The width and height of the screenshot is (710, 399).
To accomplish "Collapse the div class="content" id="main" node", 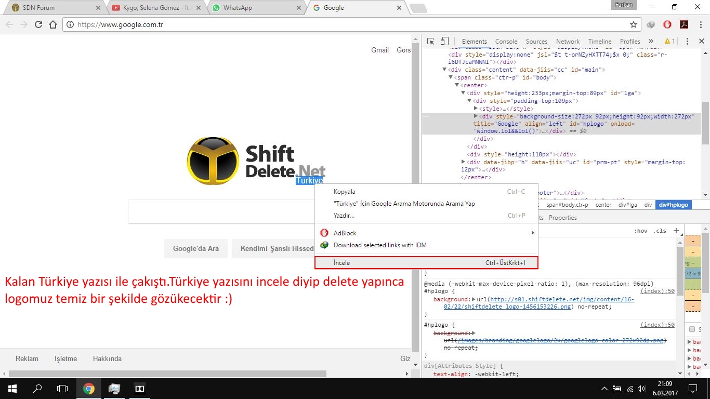I will point(444,70).
